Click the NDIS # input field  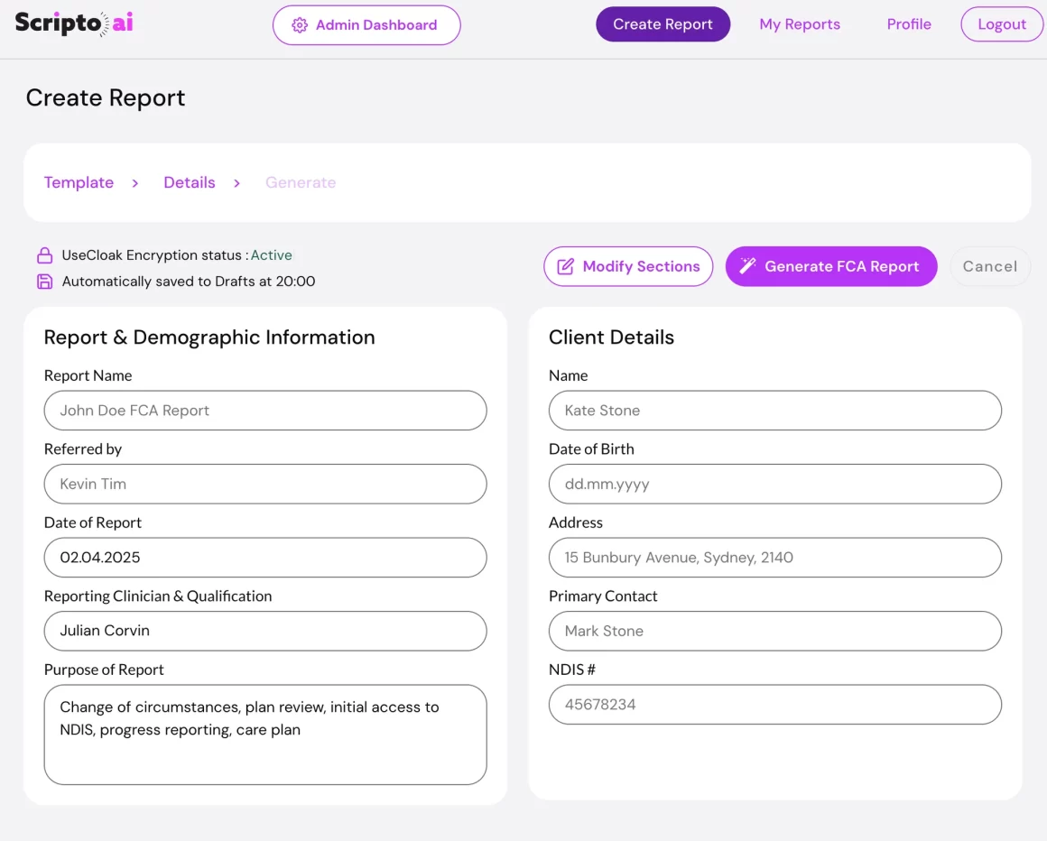click(x=774, y=705)
